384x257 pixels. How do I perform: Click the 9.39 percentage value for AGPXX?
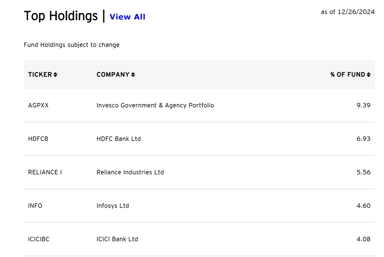point(363,105)
